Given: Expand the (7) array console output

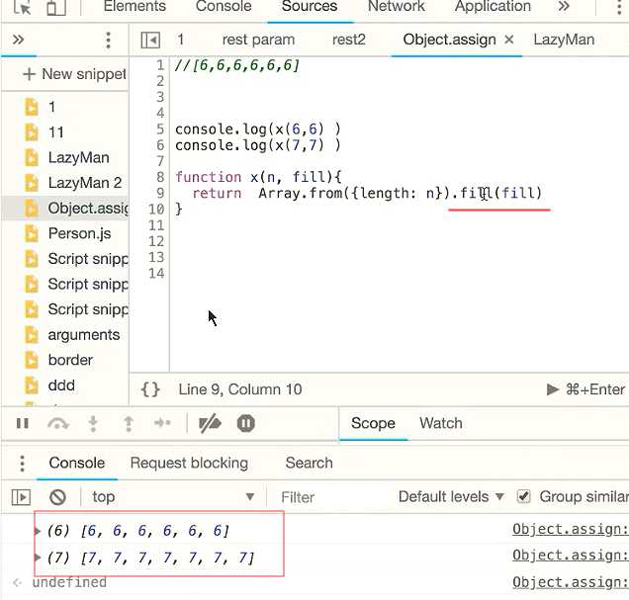Looking at the screenshot, I should pos(38,557).
